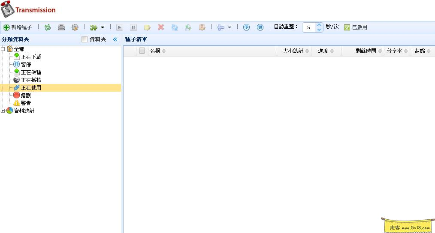
Task: Click the yin-yang icon beside 正在稽核
Action: [x=17, y=80]
